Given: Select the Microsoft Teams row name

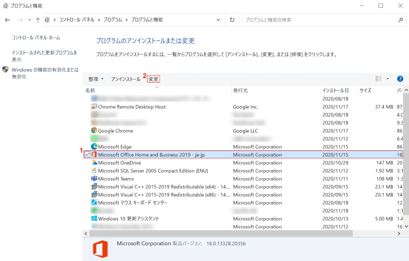Looking at the screenshot, I should (116, 179).
